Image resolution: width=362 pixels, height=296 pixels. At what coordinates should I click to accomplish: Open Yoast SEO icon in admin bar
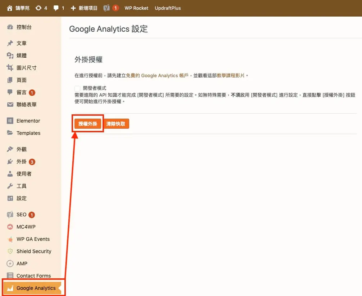tap(107, 8)
